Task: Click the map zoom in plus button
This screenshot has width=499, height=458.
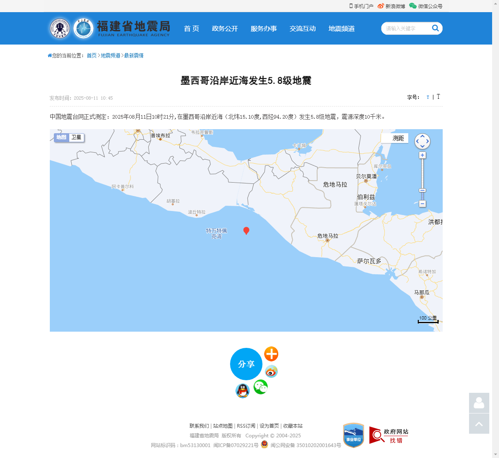Action: coord(422,156)
